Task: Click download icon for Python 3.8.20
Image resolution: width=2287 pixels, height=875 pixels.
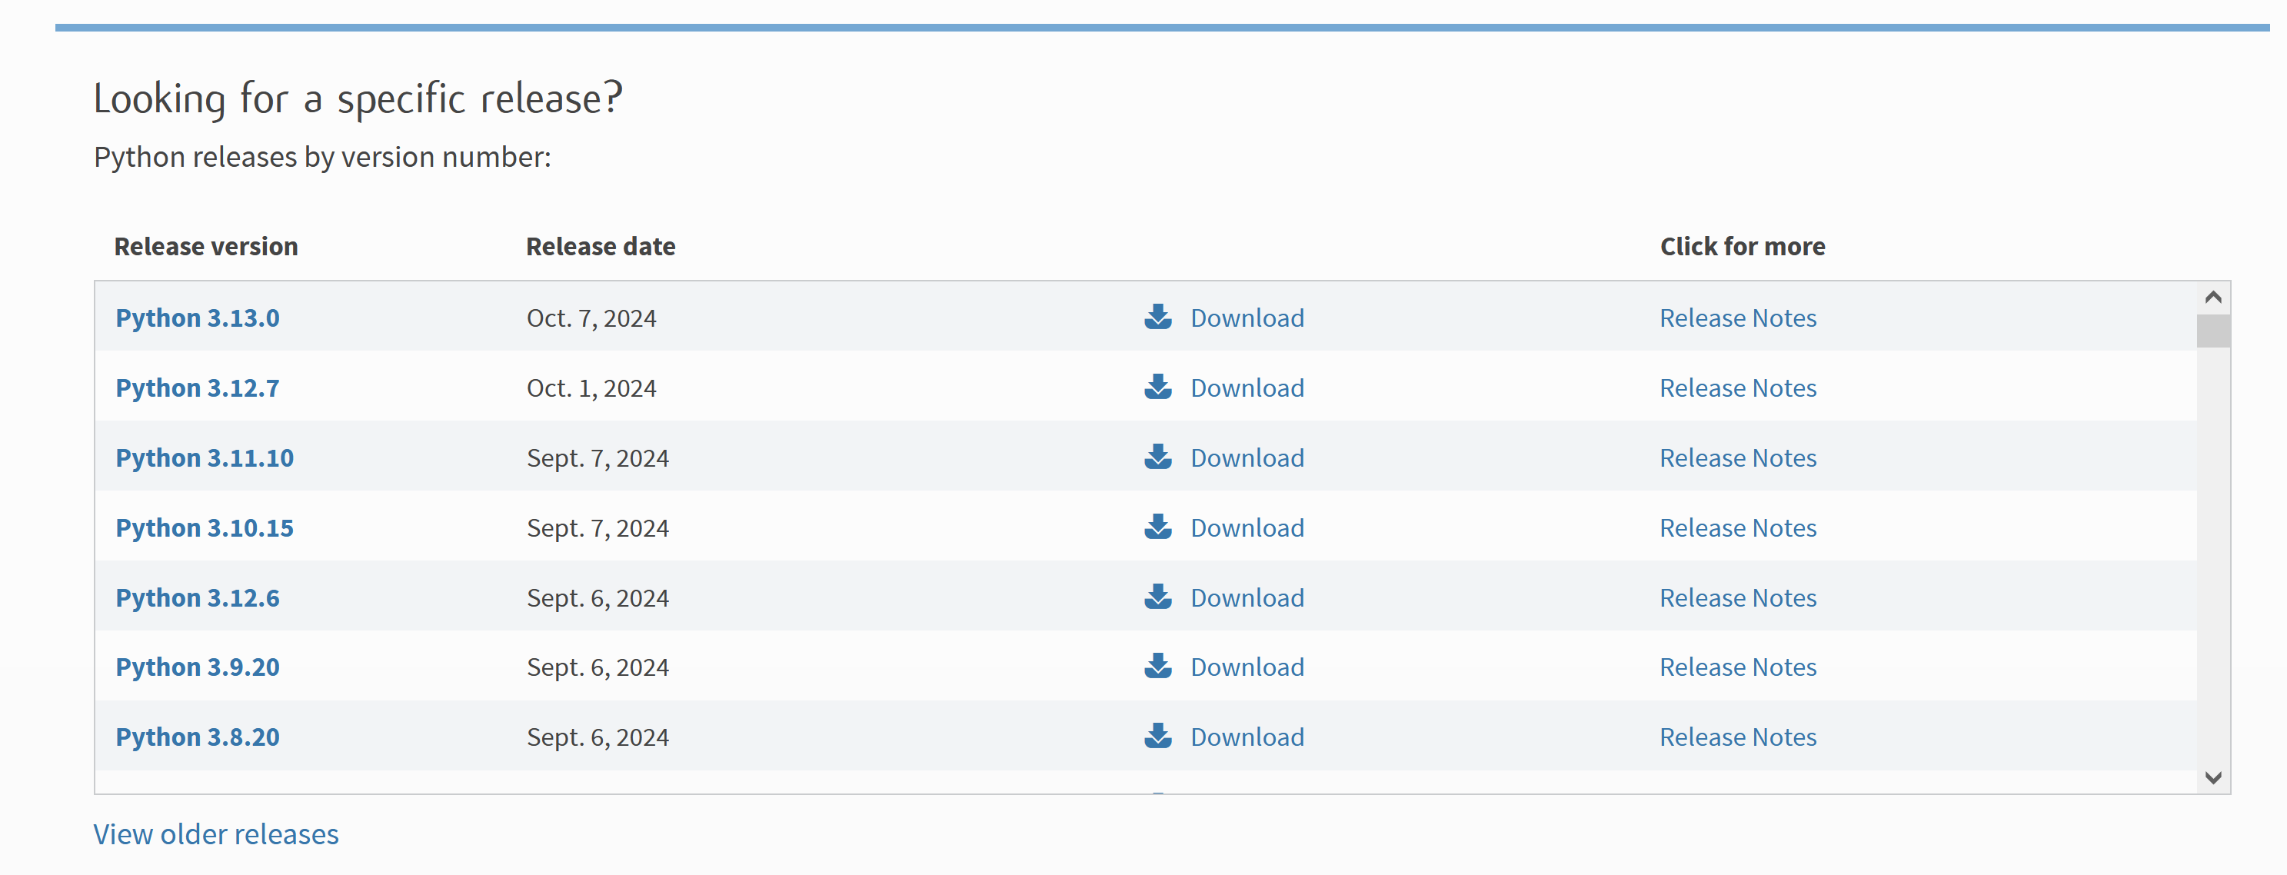Action: click(x=1157, y=737)
